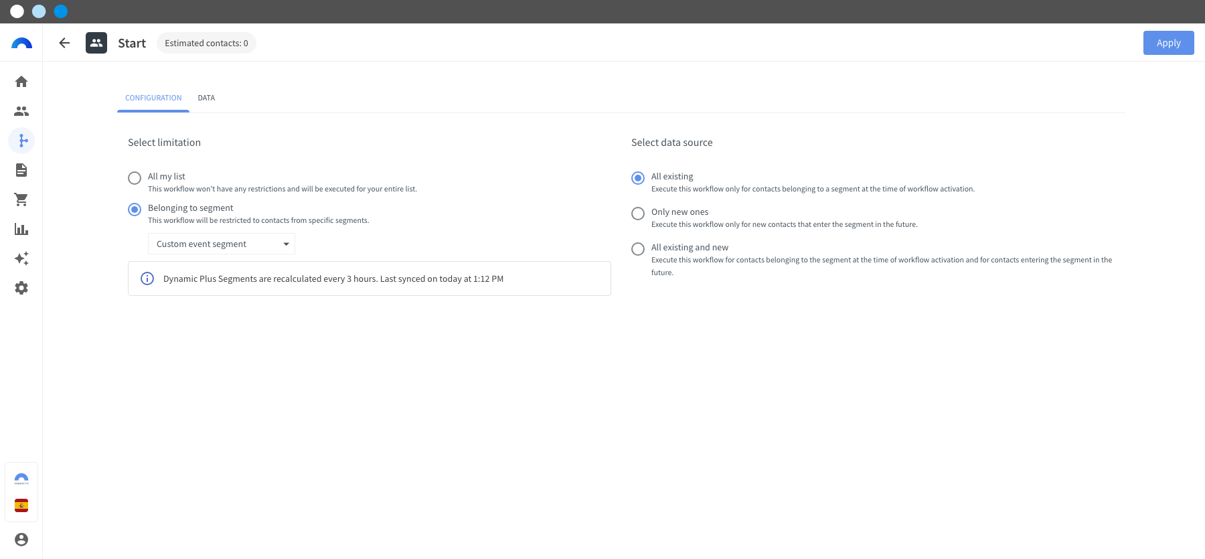The width and height of the screenshot is (1205, 559).
Task: Open the settings gear icon
Action: (x=21, y=288)
